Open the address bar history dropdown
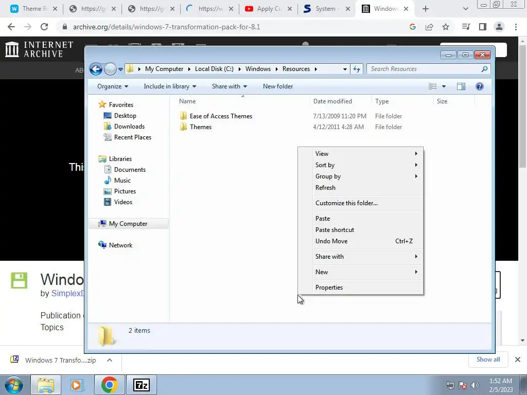This screenshot has width=527, height=395. tap(345, 69)
